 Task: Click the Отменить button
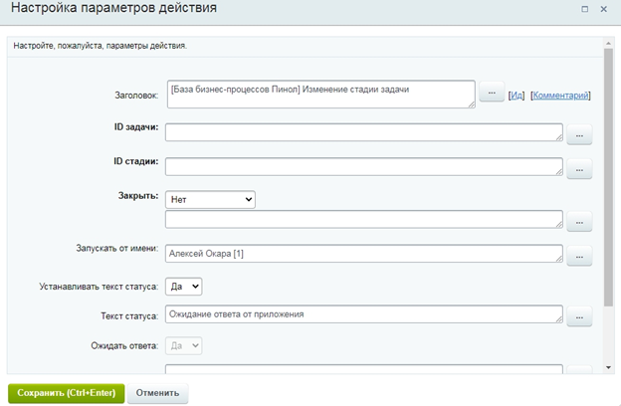pos(157,393)
